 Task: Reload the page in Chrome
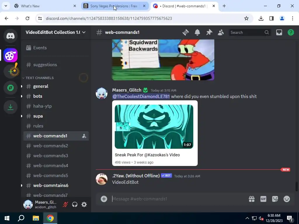pyautogui.click(x=27, y=18)
